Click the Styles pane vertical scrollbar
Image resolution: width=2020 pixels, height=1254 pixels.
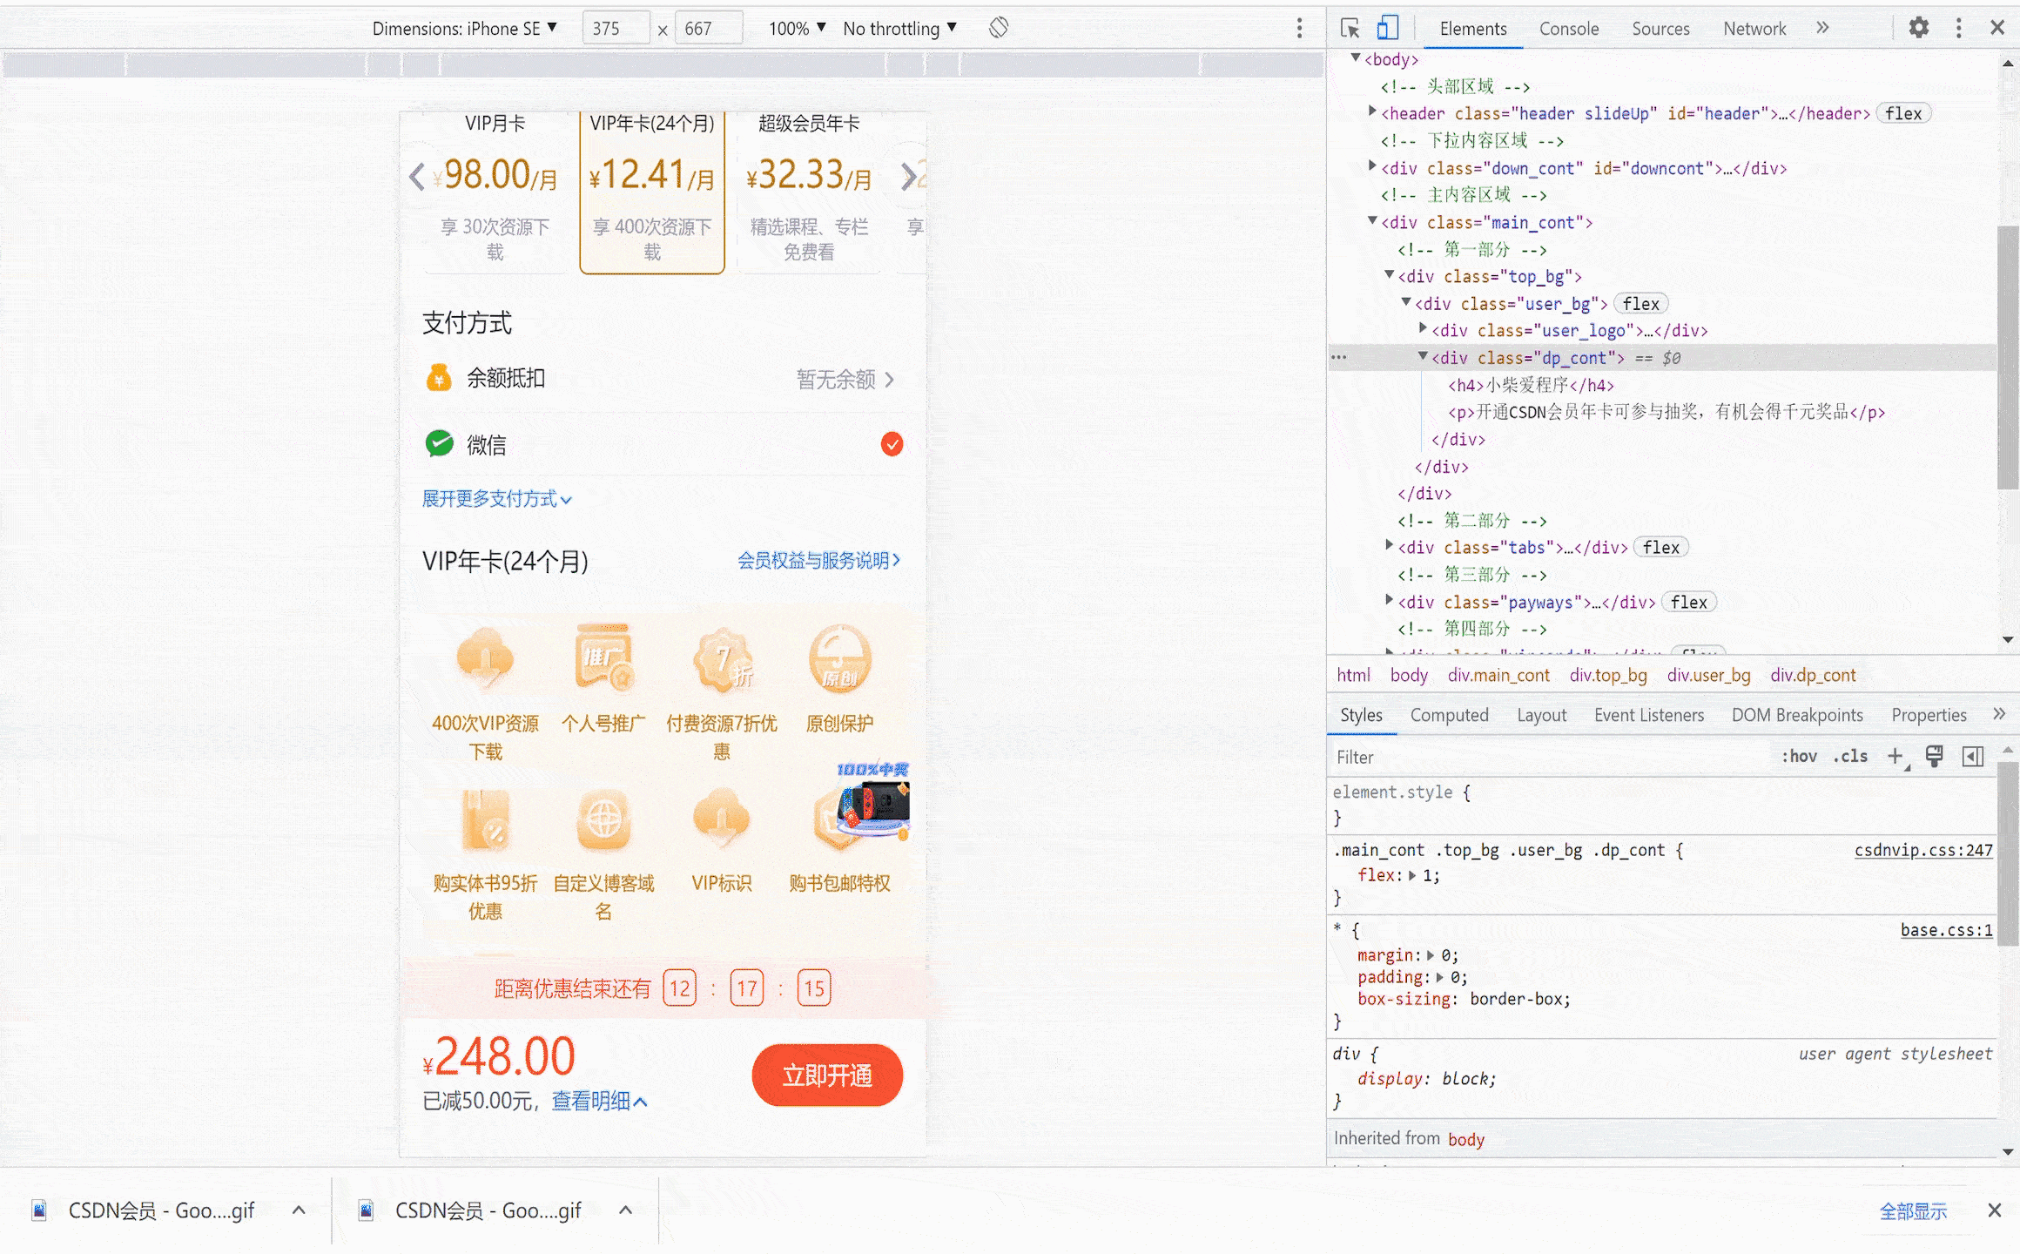2007,853
